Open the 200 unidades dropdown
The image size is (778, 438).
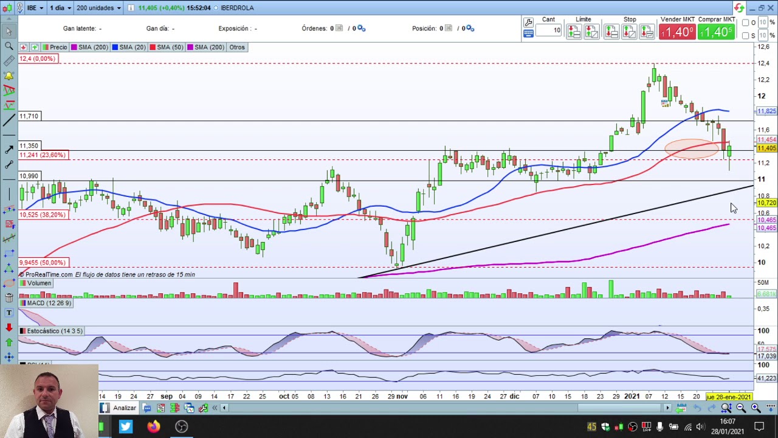pos(98,8)
